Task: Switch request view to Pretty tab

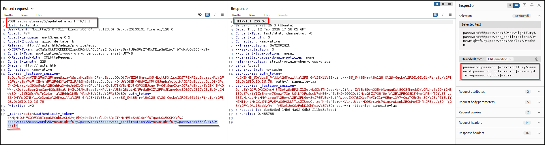Action: coord(8,15)
